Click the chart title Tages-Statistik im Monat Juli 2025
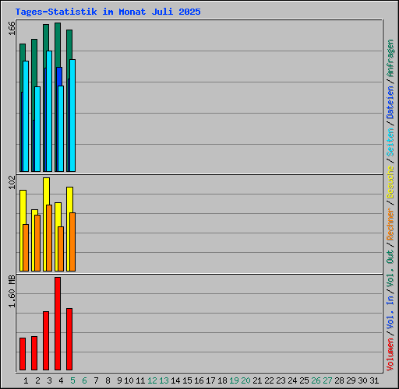This screenshot has height=389, width=399. [x=108, y=12]
